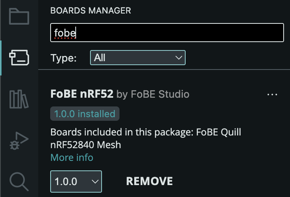Open the More info link
The height and width of the screenshot is (197, 290).
pos(72,158)
